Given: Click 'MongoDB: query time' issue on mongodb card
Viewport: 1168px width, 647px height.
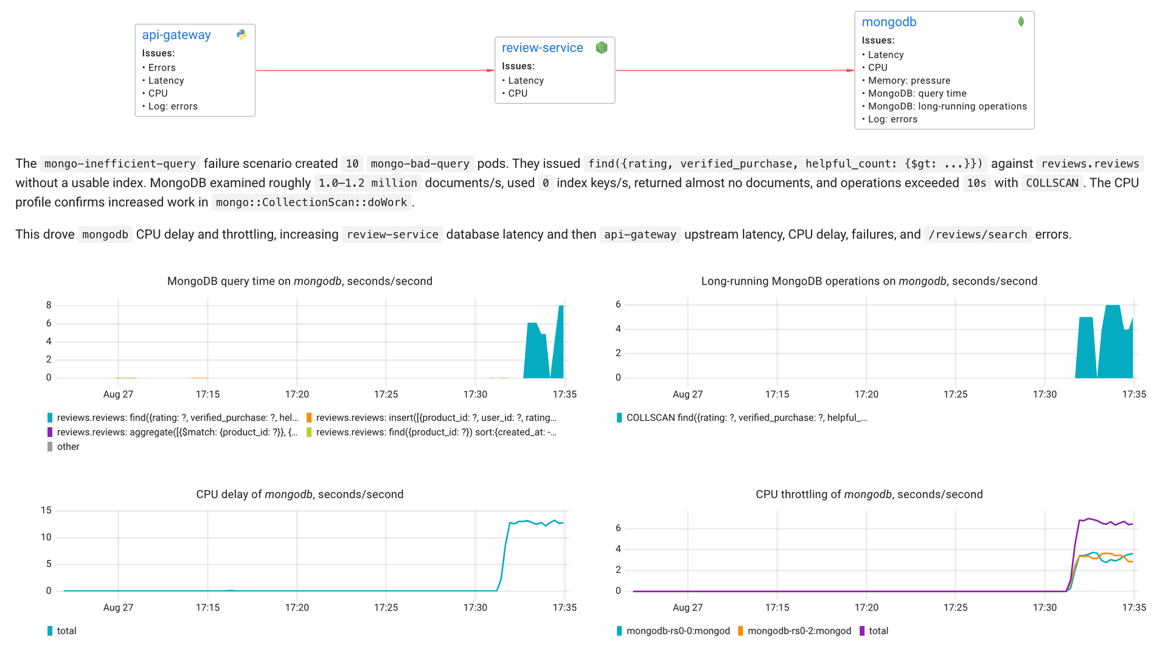Looking at the screenshot, I should click(917, 94).
